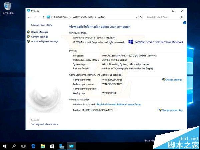Click Change settings for computer name
Image resolution: width=200 pixels, height=150 pixels.
click(173, 80)
